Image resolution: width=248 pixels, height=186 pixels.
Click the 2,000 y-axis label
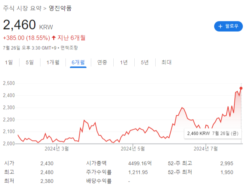pyautogui.click(x=9, y=144)
